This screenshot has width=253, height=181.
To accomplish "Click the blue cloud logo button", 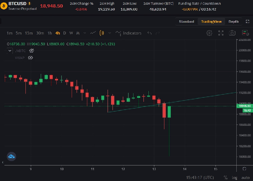I will click(12, 156).
